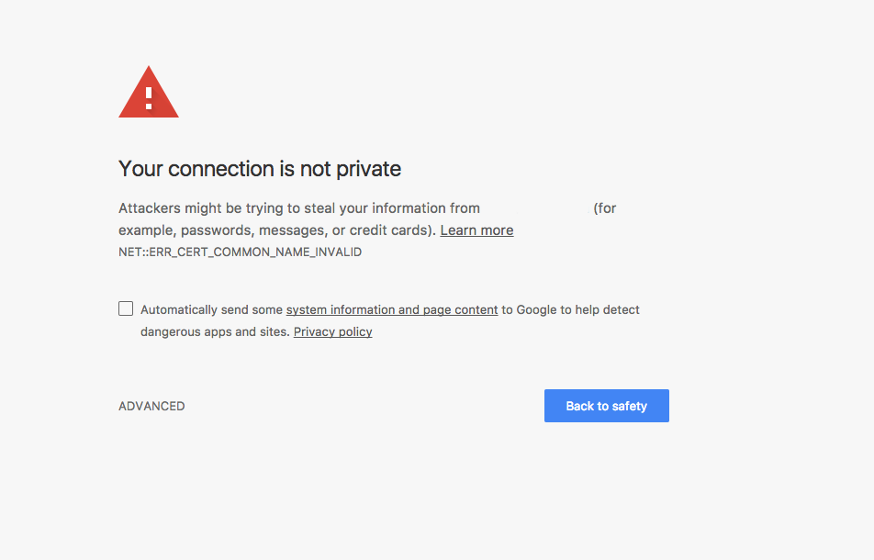
Task: Click the 'dangerous apps and sites' text
Action: coord(215,332)
